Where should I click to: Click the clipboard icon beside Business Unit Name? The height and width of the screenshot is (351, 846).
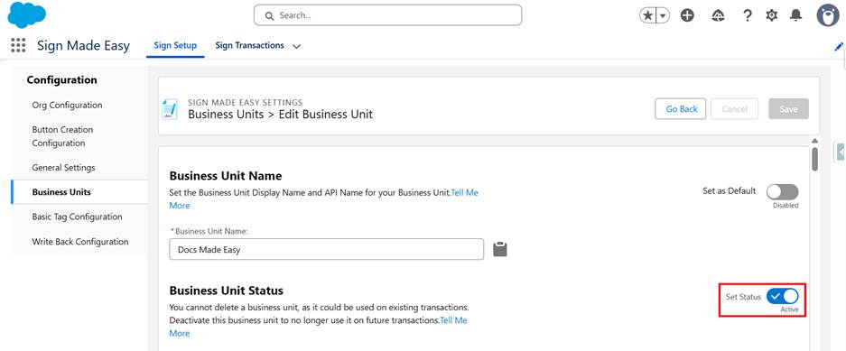(x=500, y=249)
